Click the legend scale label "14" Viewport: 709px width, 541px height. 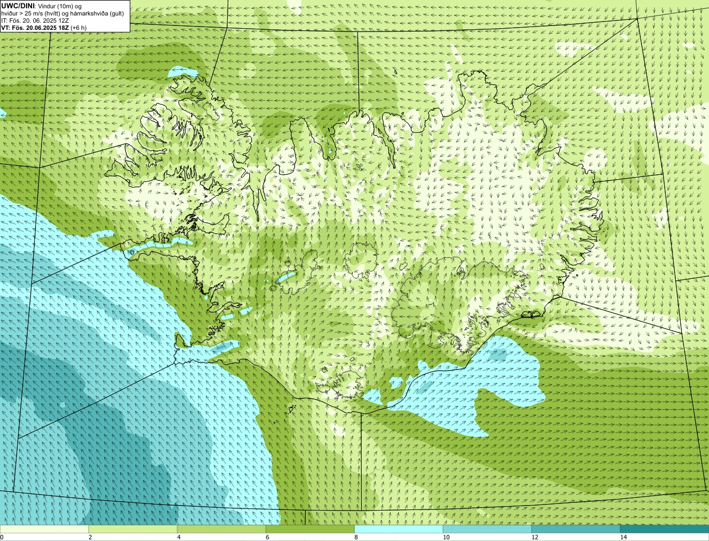pyautogui.click(x=623, y=537)
